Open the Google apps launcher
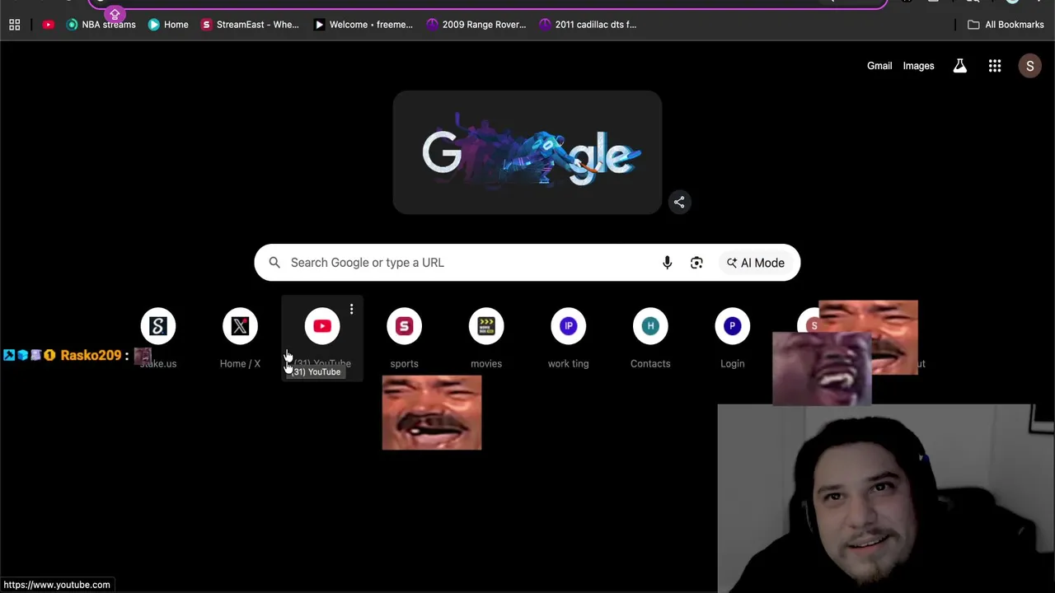 tap(995, 66)
